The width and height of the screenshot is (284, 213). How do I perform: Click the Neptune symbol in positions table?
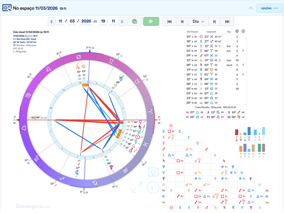(201, 74)
